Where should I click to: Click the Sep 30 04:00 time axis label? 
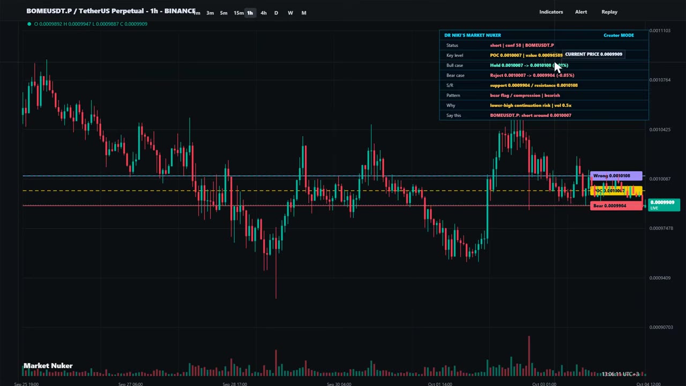[x=339, y=384]
